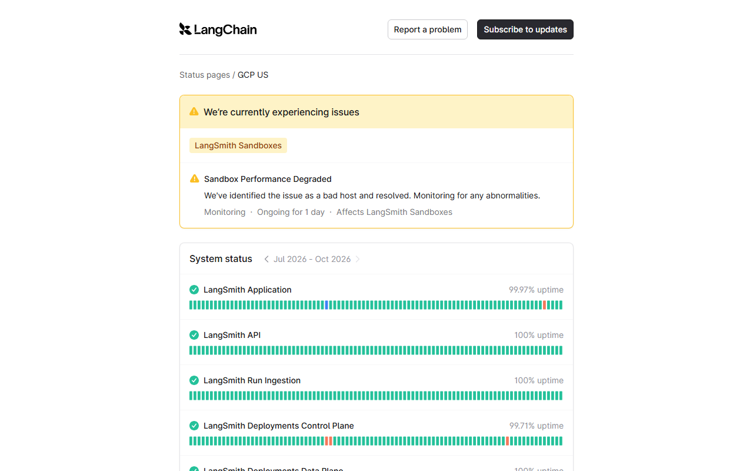
Task: Click the LangSmith Deployments Control Plane name
Action: click(x=279, y=426)
